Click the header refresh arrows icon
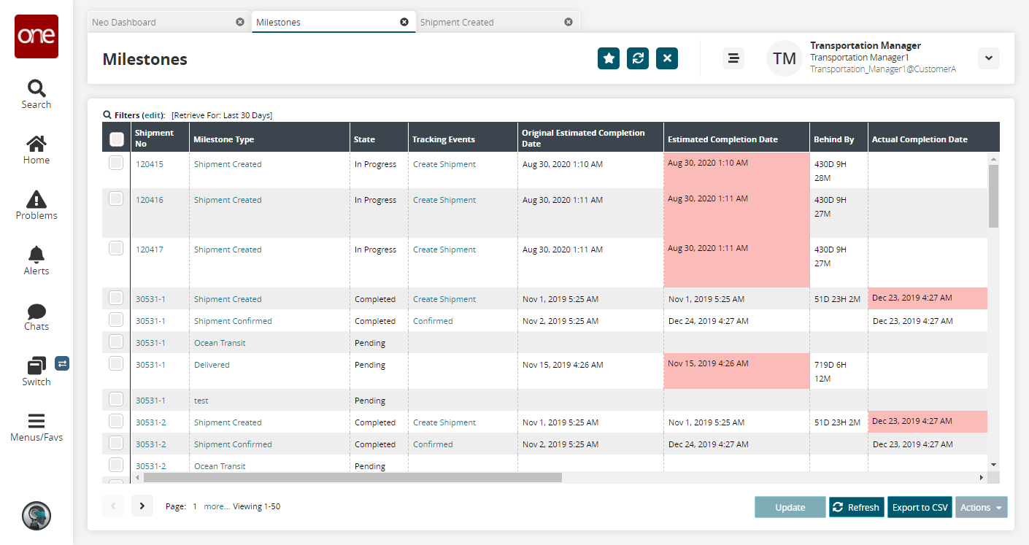Screen dimensions: 1029x545 638,58
